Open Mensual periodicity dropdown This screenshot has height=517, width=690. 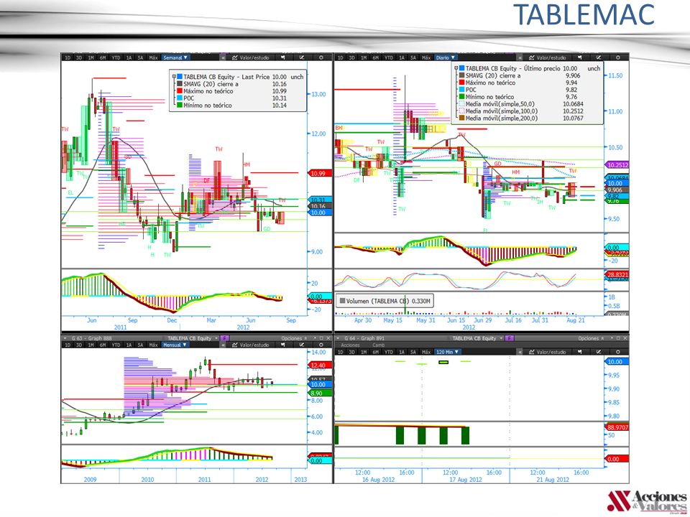point(175,345)
